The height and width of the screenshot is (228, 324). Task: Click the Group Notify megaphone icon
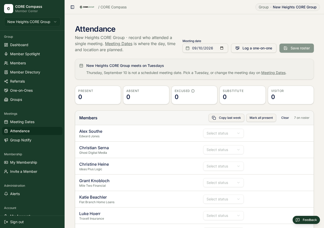[x=6, y=140]
